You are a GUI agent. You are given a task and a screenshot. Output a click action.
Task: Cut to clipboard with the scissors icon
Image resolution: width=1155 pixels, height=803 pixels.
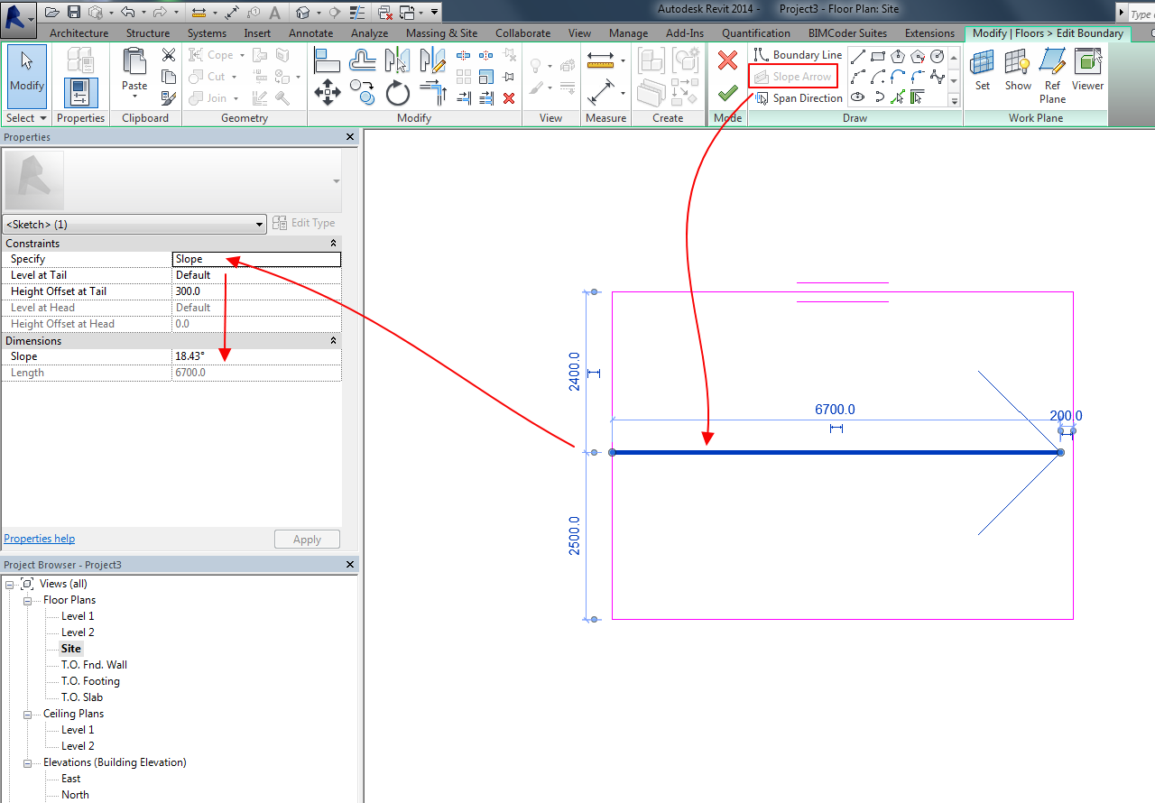point(169,55)
